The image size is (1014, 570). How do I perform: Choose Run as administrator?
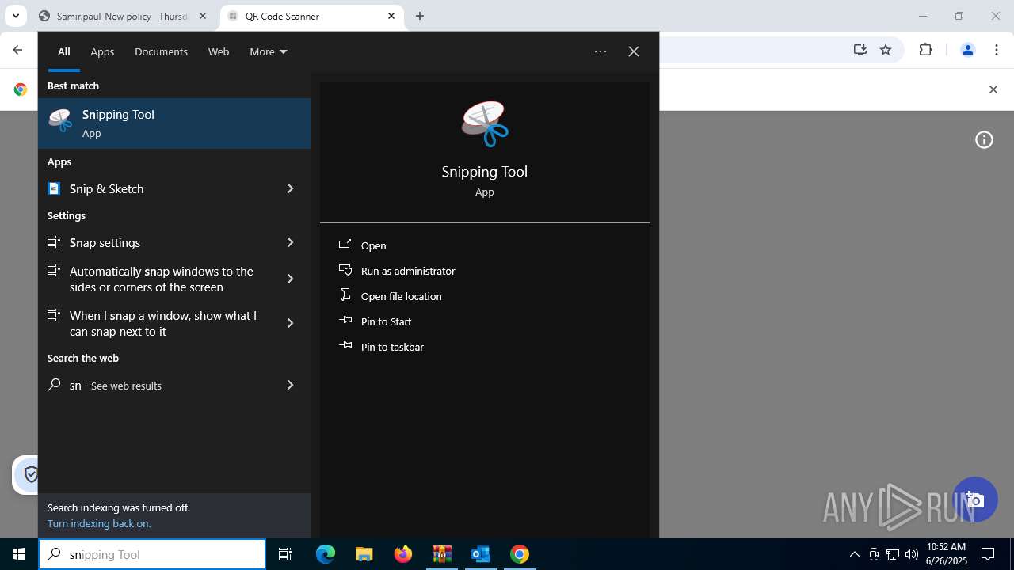coord(397,271)
